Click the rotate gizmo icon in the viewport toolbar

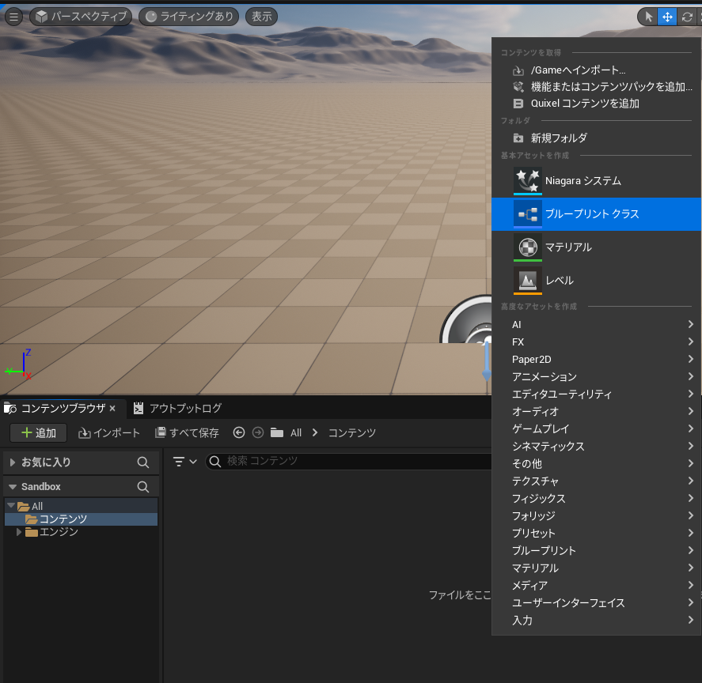(x=686, y=17)
